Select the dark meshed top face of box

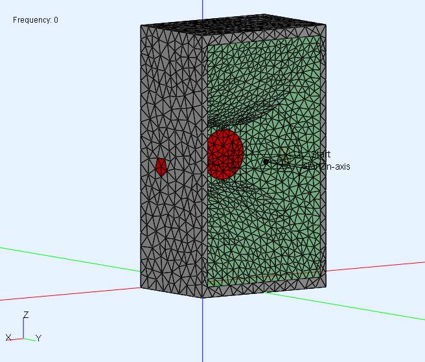233,23
